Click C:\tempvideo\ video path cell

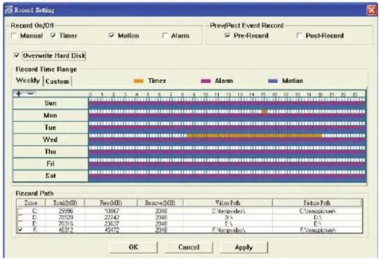click(x=228, y=211)
